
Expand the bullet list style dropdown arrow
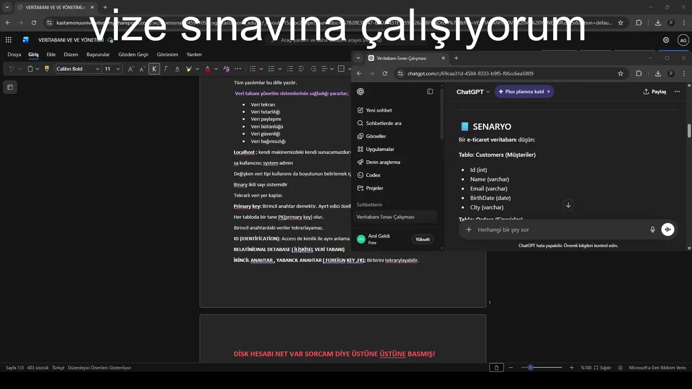(x=261, y=69)
